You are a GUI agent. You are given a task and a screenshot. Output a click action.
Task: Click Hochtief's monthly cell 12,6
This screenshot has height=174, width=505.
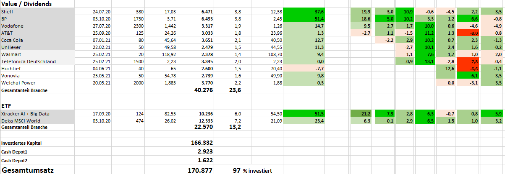(x=446, y=69)
